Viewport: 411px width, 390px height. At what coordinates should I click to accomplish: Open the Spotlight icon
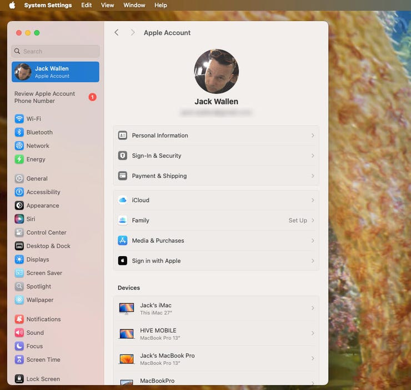point(19,287)
